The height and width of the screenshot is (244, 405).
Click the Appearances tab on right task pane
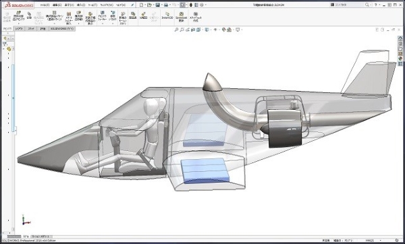tap(400, 59)
